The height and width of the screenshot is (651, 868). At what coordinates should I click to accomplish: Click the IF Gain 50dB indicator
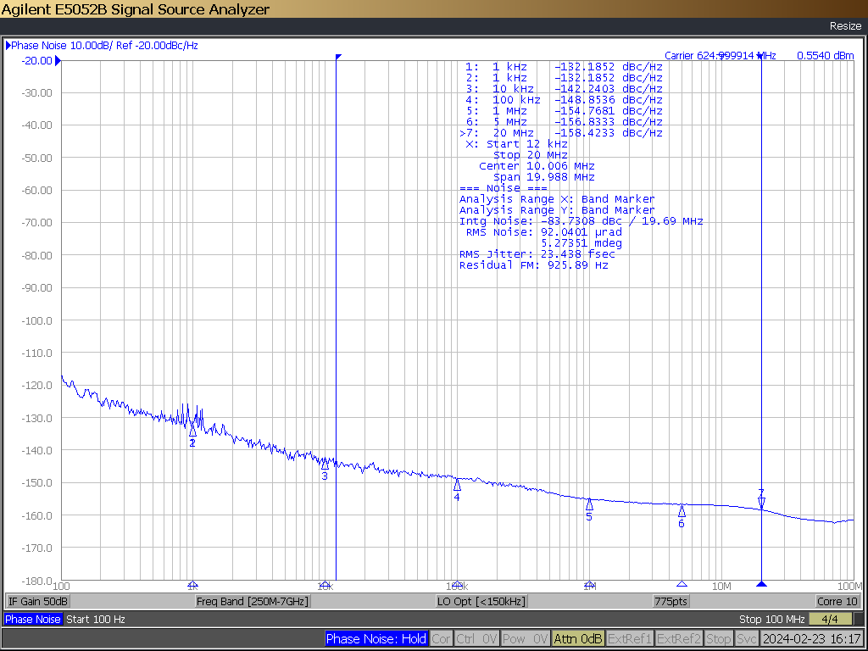[x=37, y=601]
